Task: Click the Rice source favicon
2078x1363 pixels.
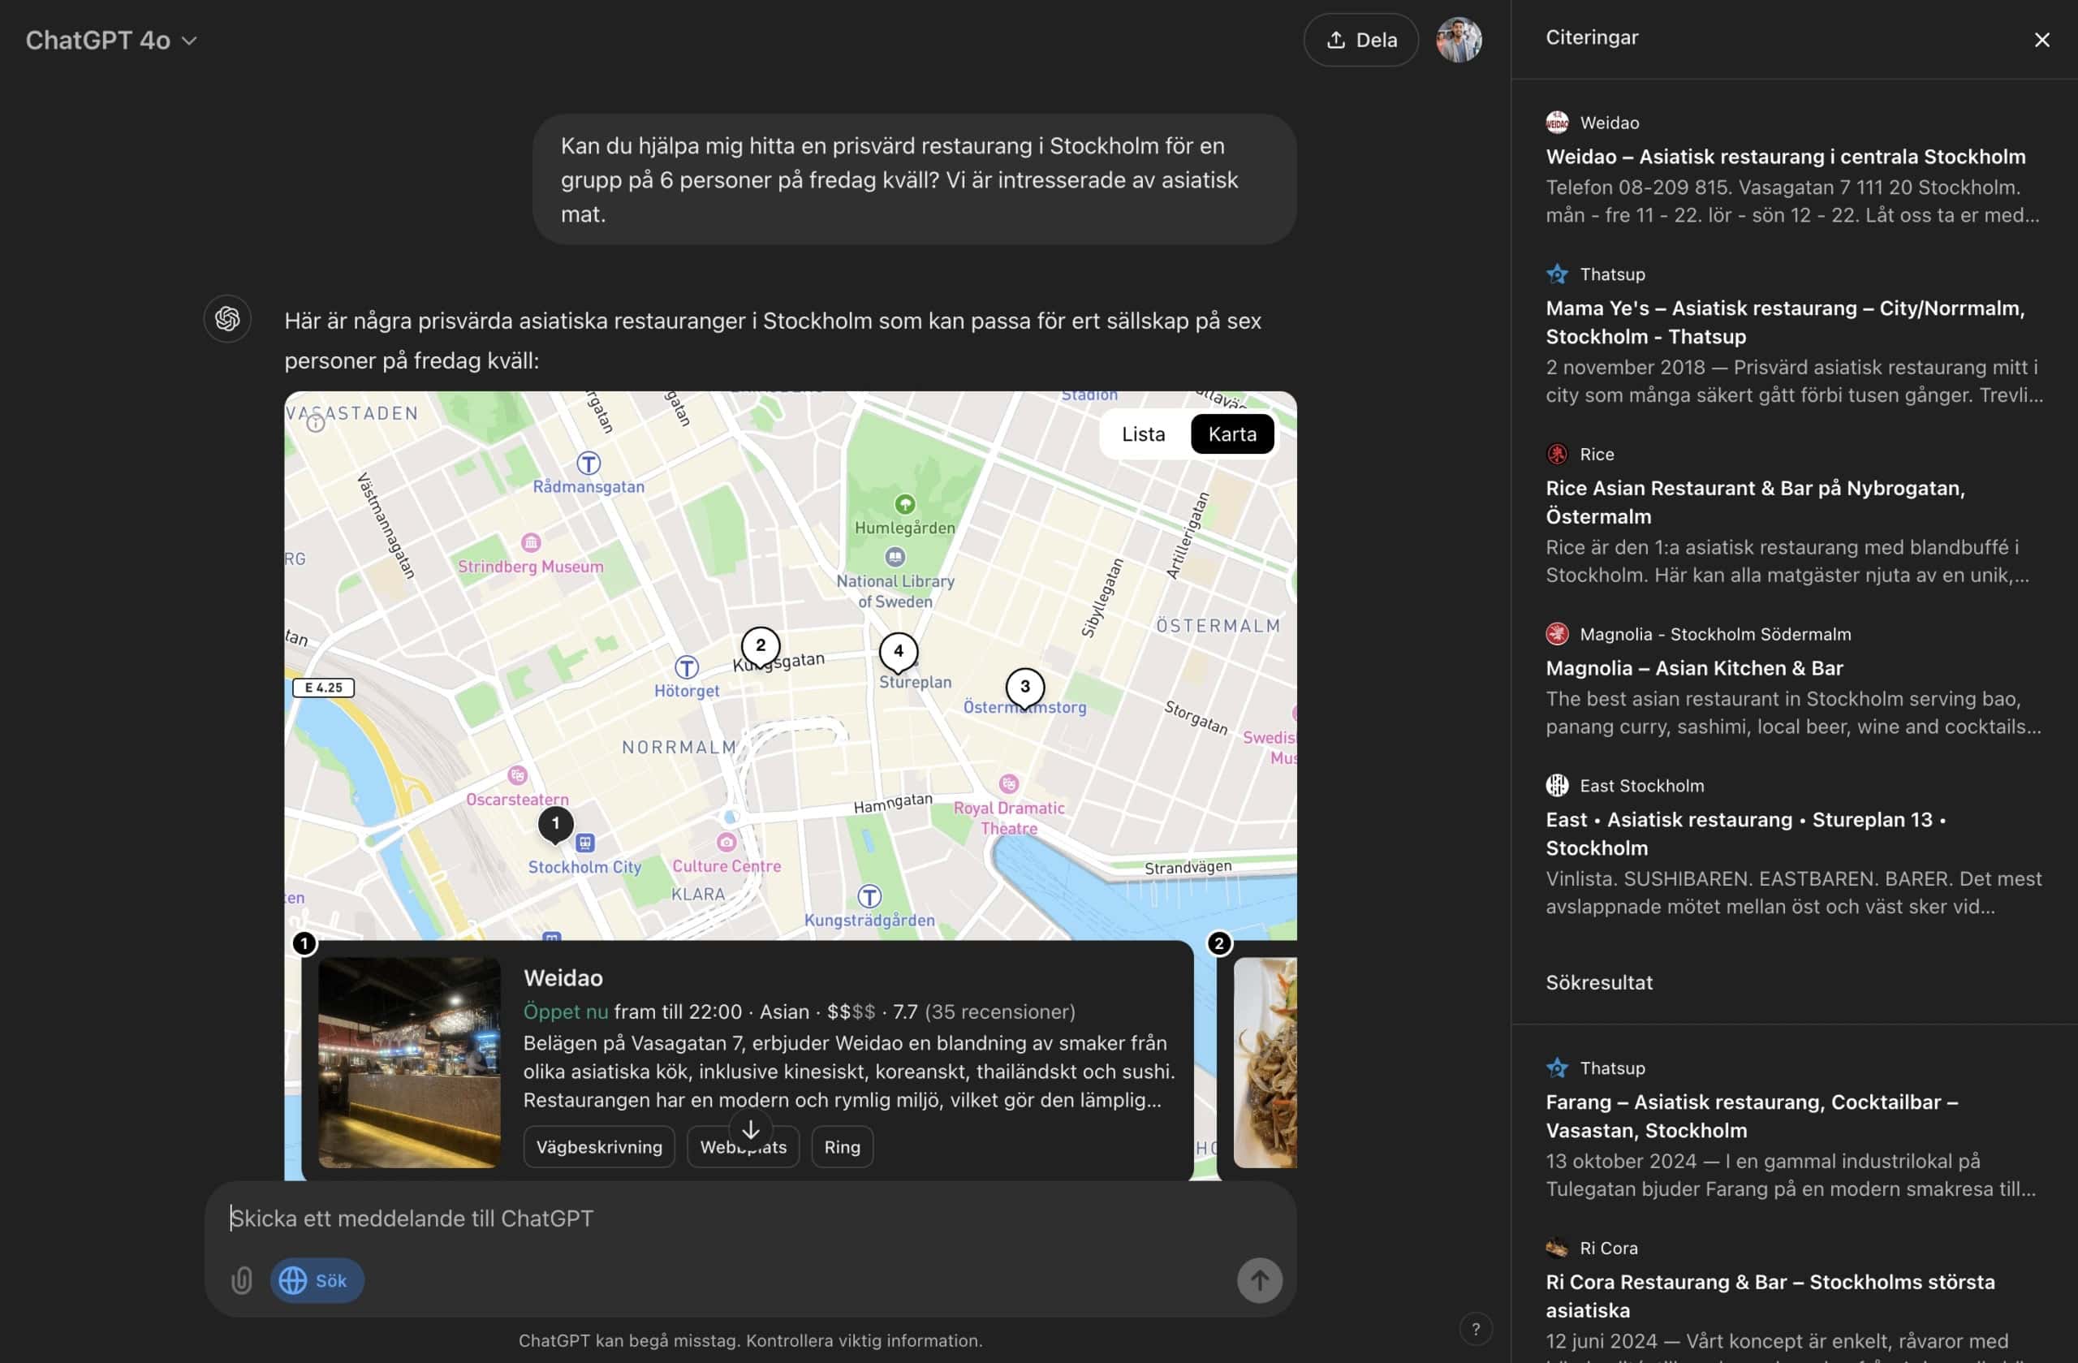Action: click(1557, 454)
